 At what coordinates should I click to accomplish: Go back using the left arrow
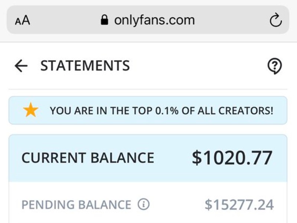(21, 66)
